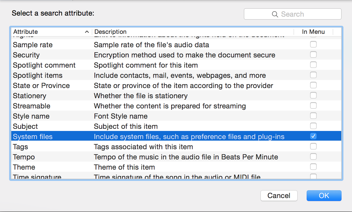
Task: Dismiss dialog with the Cancel button
Action: (279, 196)
